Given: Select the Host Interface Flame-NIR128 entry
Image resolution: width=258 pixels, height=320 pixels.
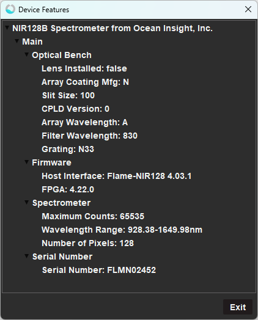Looking at the screenshot, I should click(116, 176).
